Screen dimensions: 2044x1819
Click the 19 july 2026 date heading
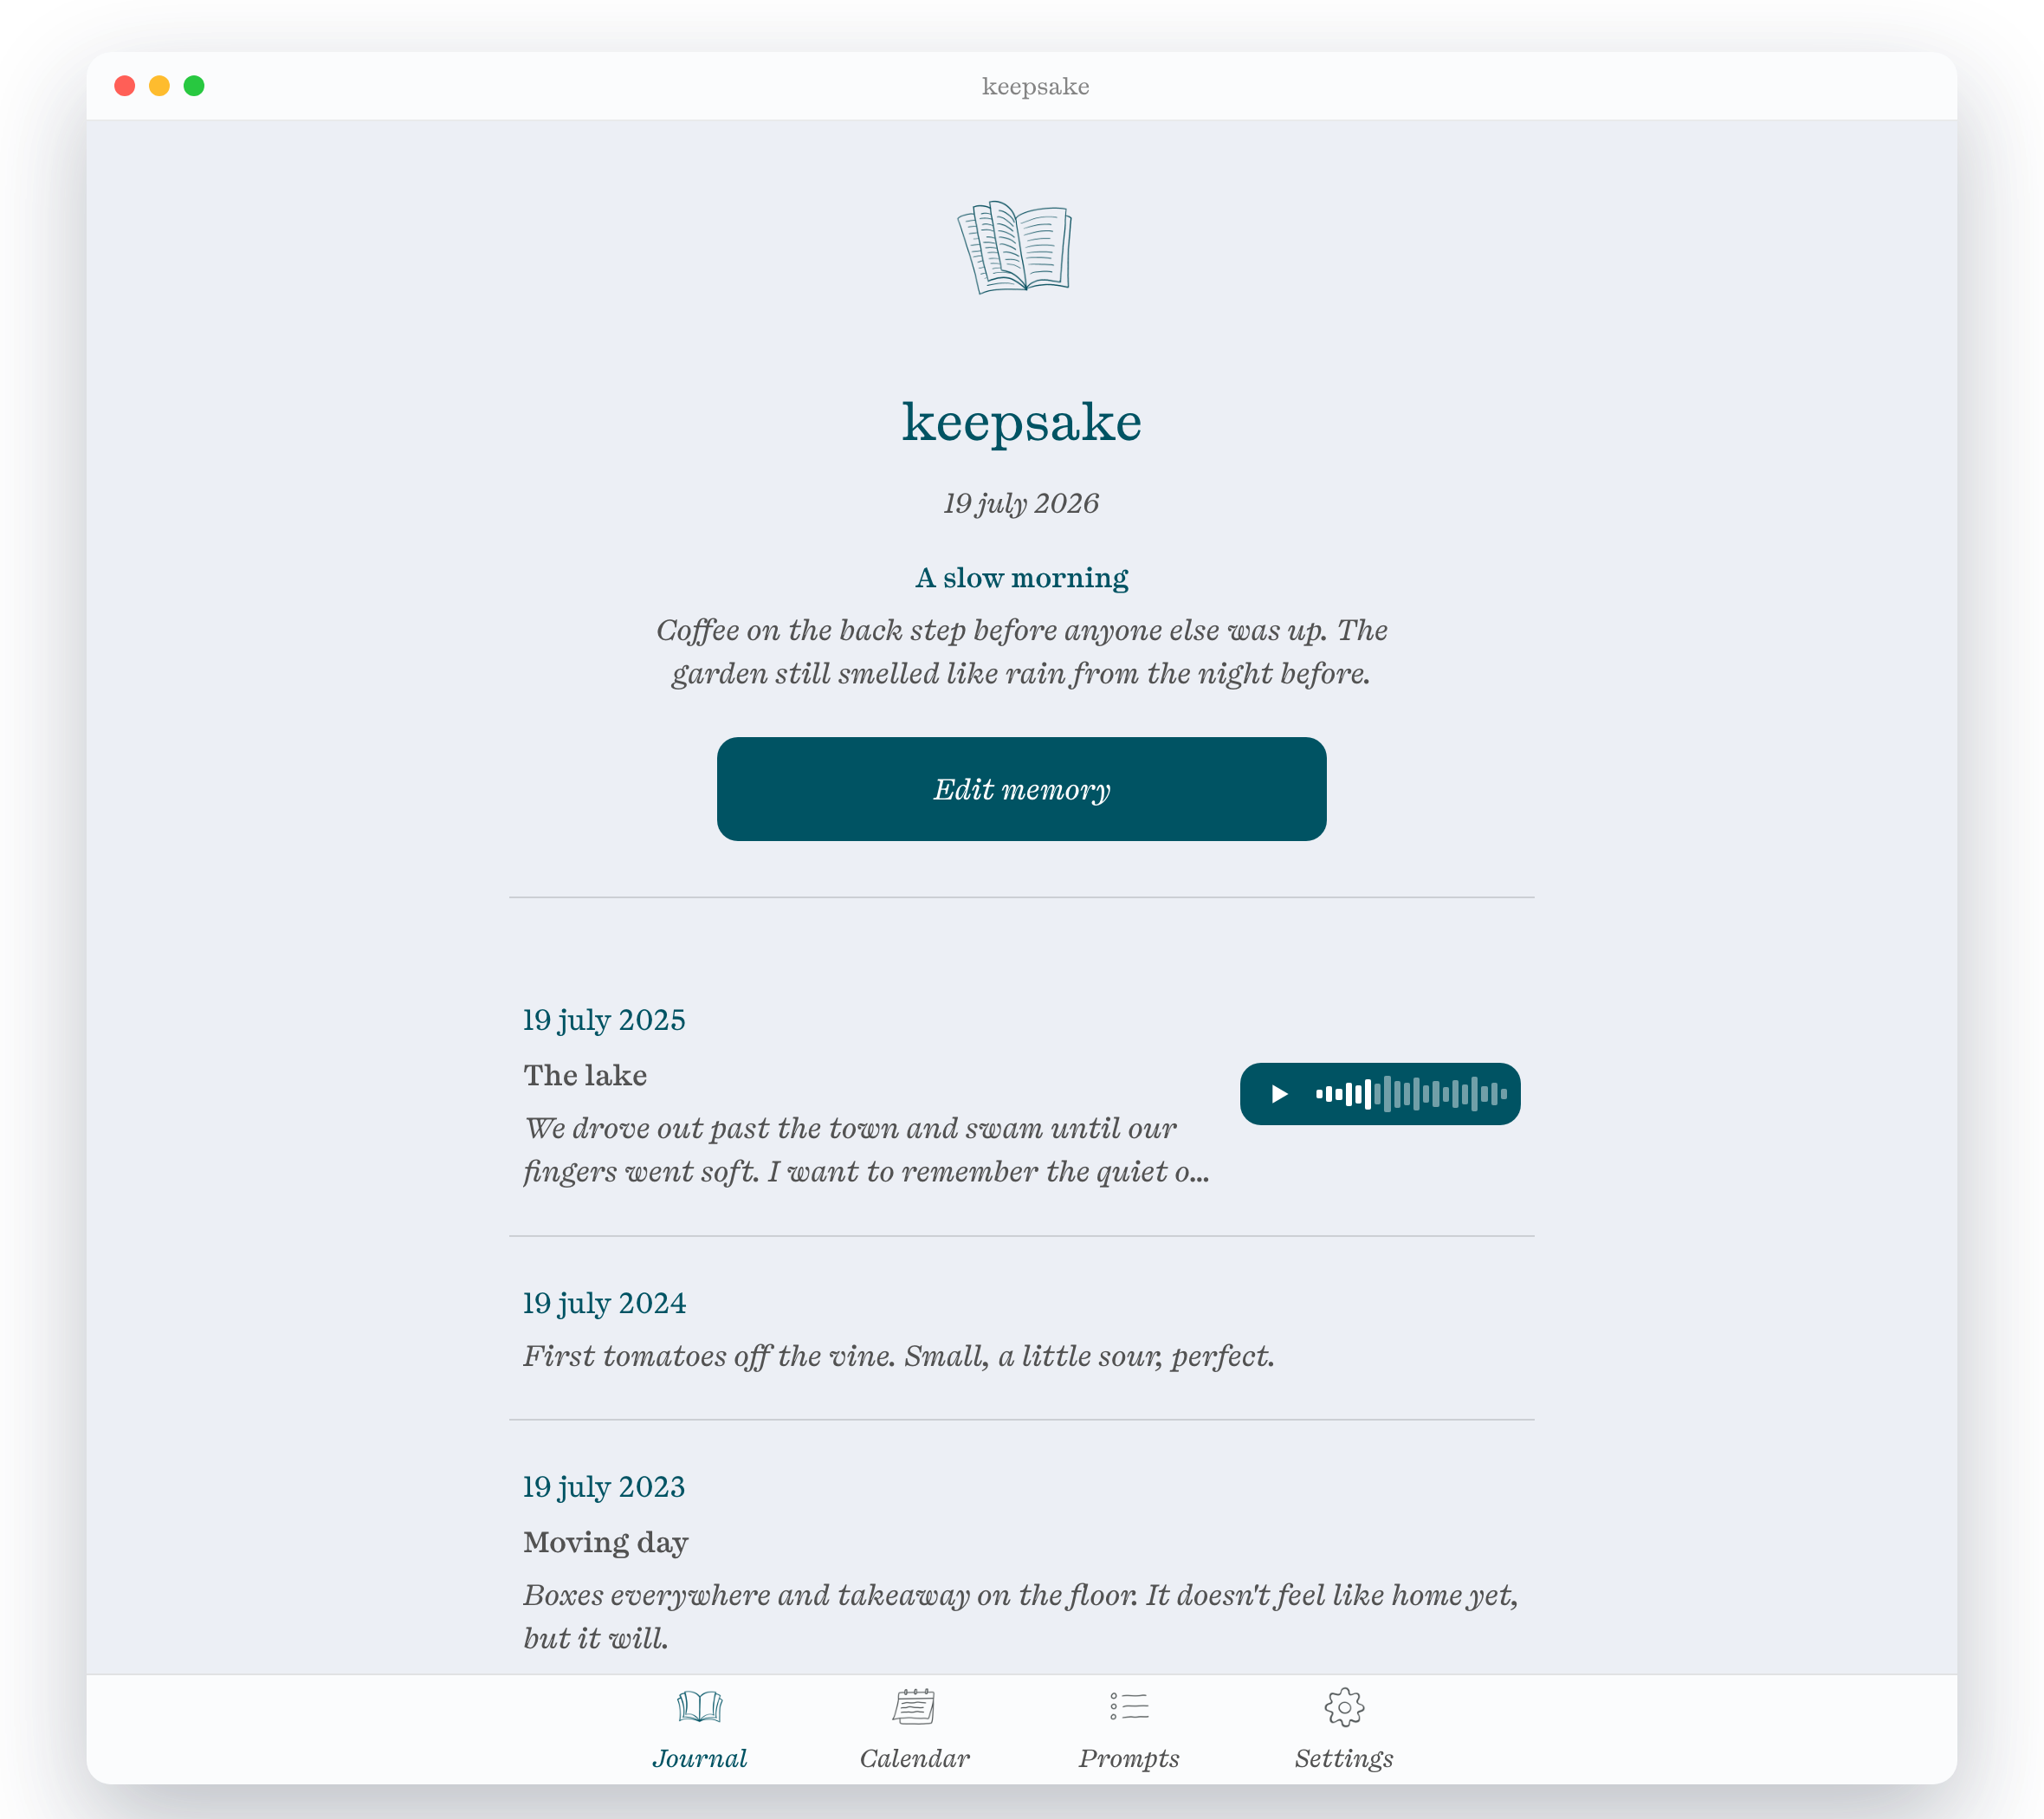click(1021, 503)
